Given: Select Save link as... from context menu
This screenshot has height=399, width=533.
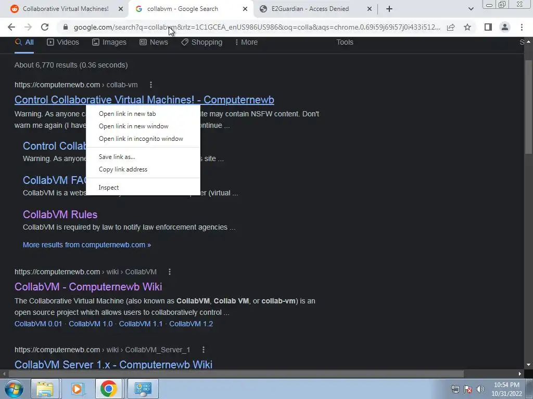Looking at the screenshot, I should pyautogui.click(x=143, y=157).
